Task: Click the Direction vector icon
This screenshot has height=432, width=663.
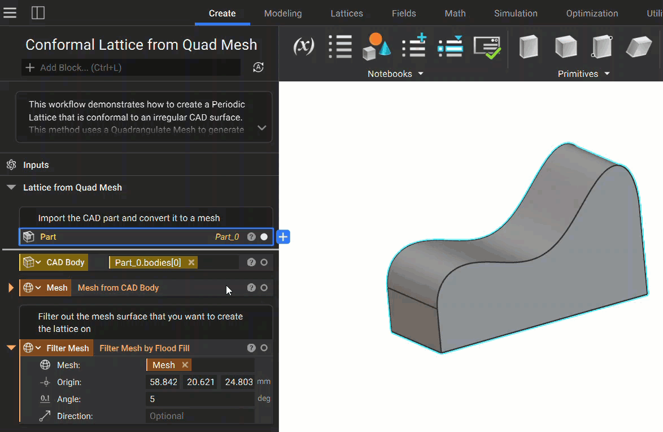Action: pyautogui.click(x=45, y=416)
